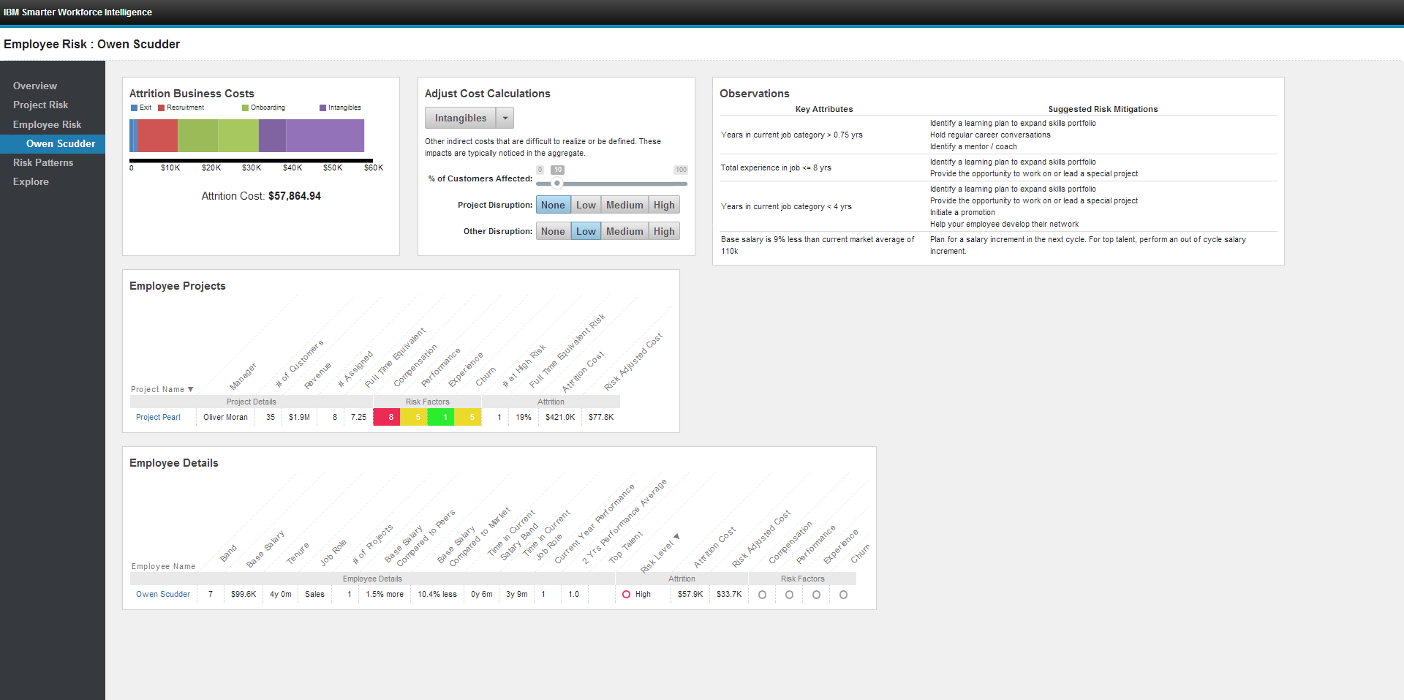Set Other Disruption to None
The width and height of the screenshot is (1404, 700).
pyautogui.click(x=553, y=231)
